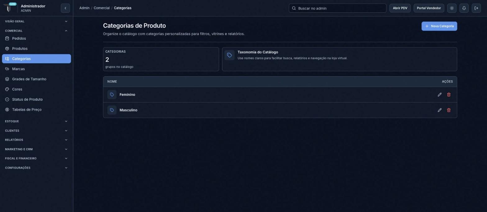Expand the Visão Geral section

36,21
